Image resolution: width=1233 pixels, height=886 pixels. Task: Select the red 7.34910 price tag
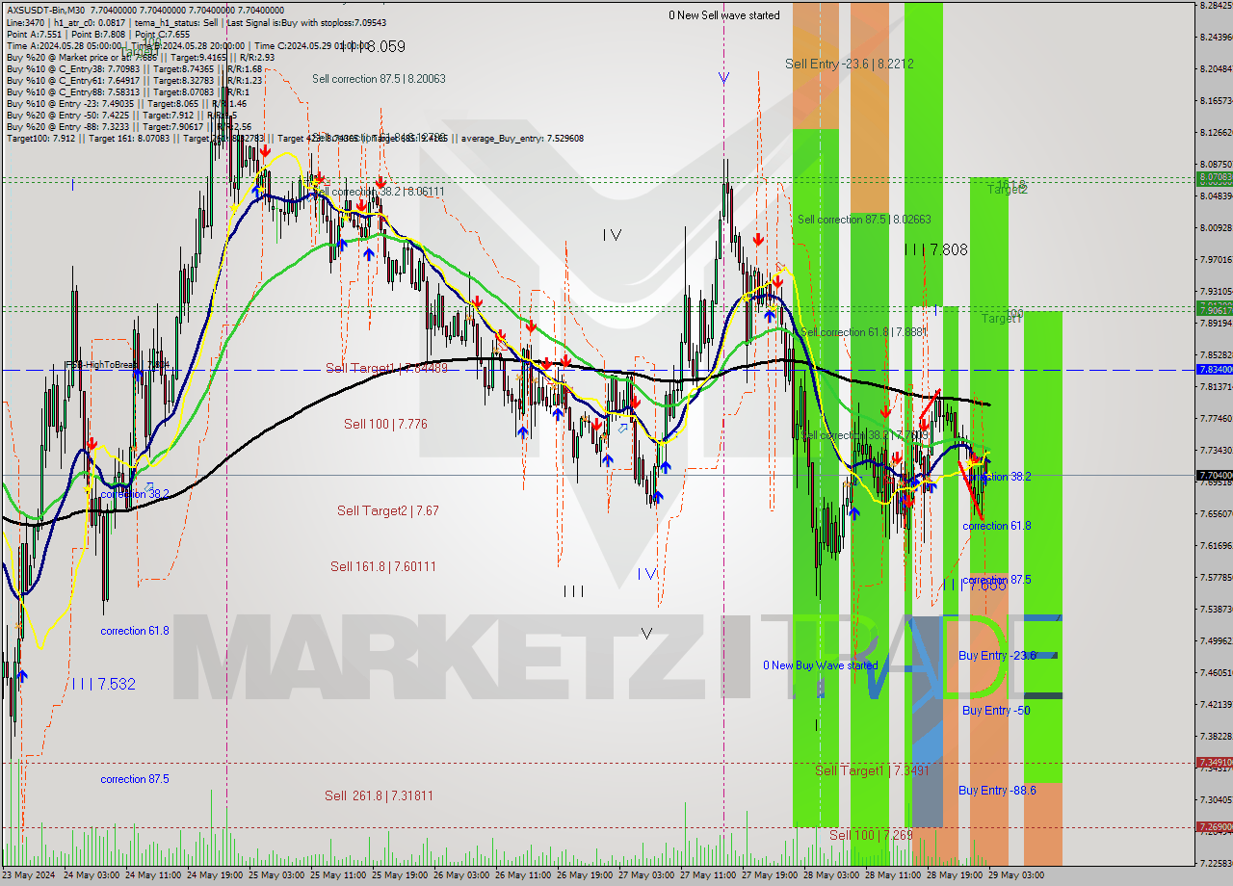(x=1214, y=762)
